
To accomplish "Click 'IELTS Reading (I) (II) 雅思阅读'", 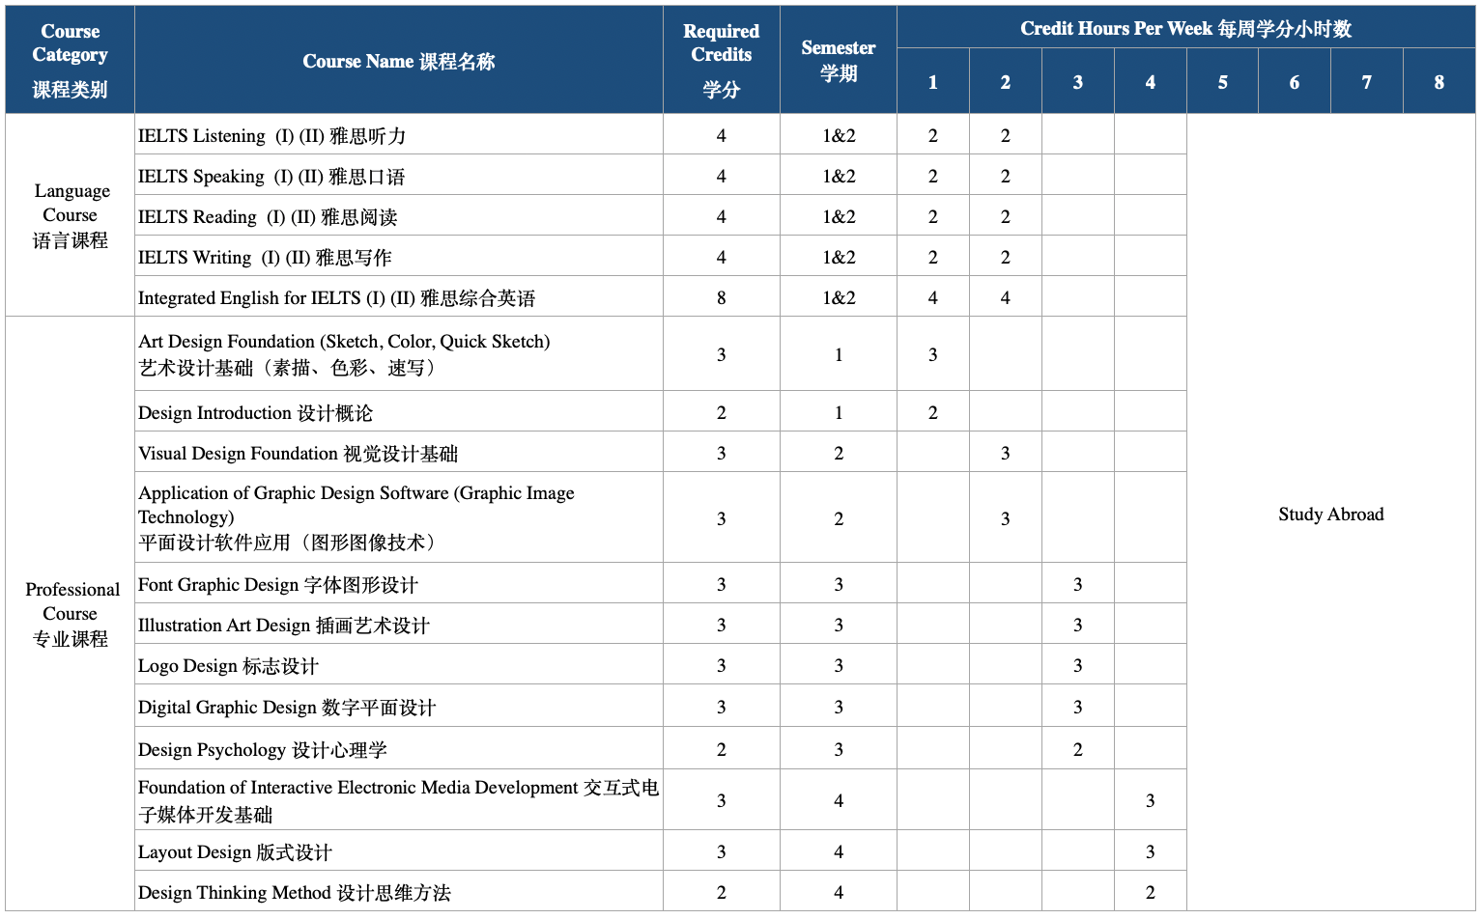I will coord(399,216).
